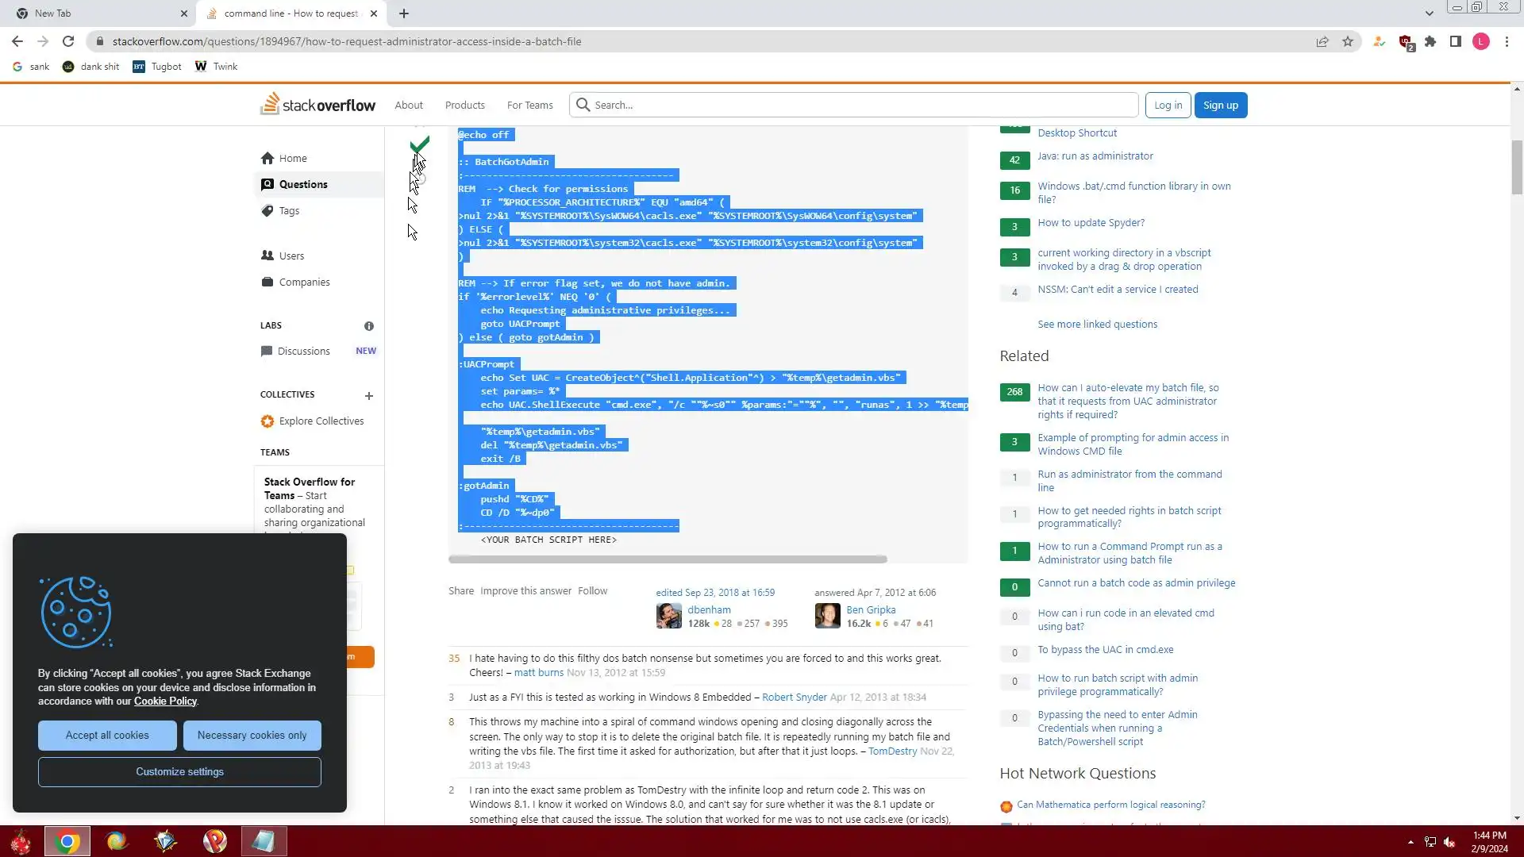
Task: Click the Stack Overflow logo
Action: coord(317,105)
